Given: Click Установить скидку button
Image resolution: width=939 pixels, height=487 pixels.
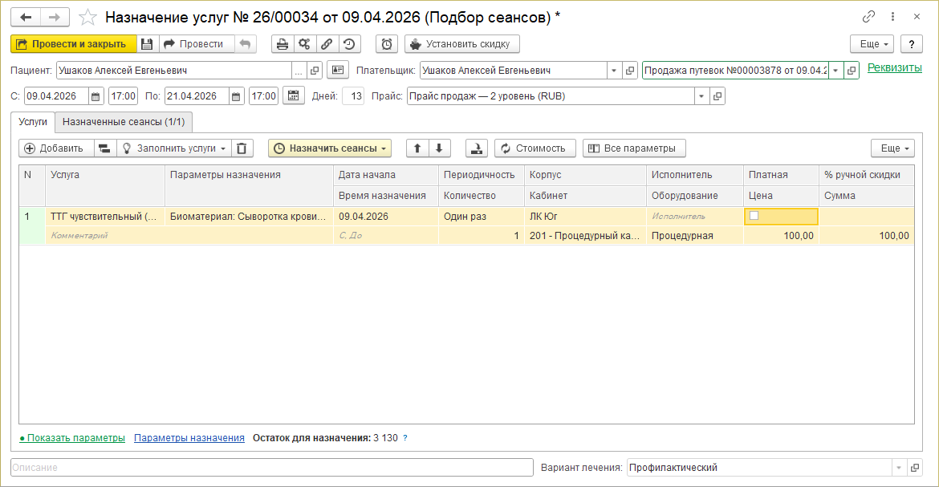Looking at the screenshot, I should [462, 44].
